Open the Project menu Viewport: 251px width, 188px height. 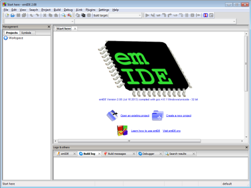46,10
